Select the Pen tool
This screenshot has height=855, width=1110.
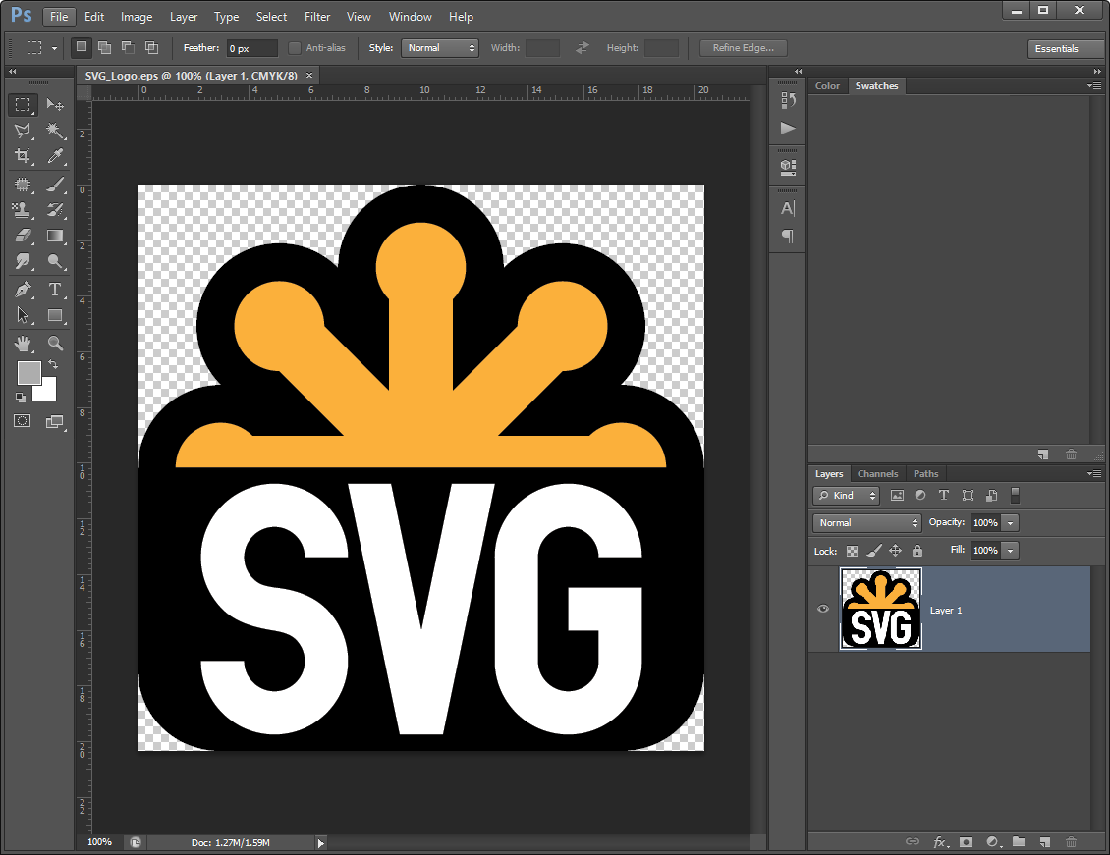click(x=23, y=290)
